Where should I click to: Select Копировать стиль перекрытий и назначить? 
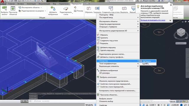tap(118, 91)
